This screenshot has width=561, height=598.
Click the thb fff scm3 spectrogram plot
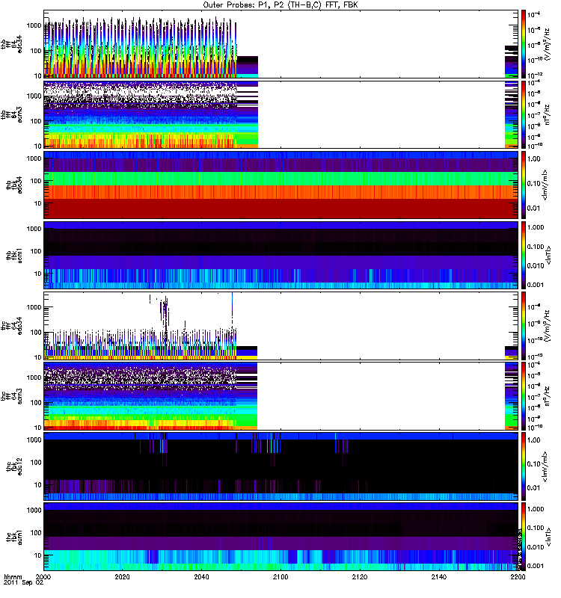[x=281, y=115]
